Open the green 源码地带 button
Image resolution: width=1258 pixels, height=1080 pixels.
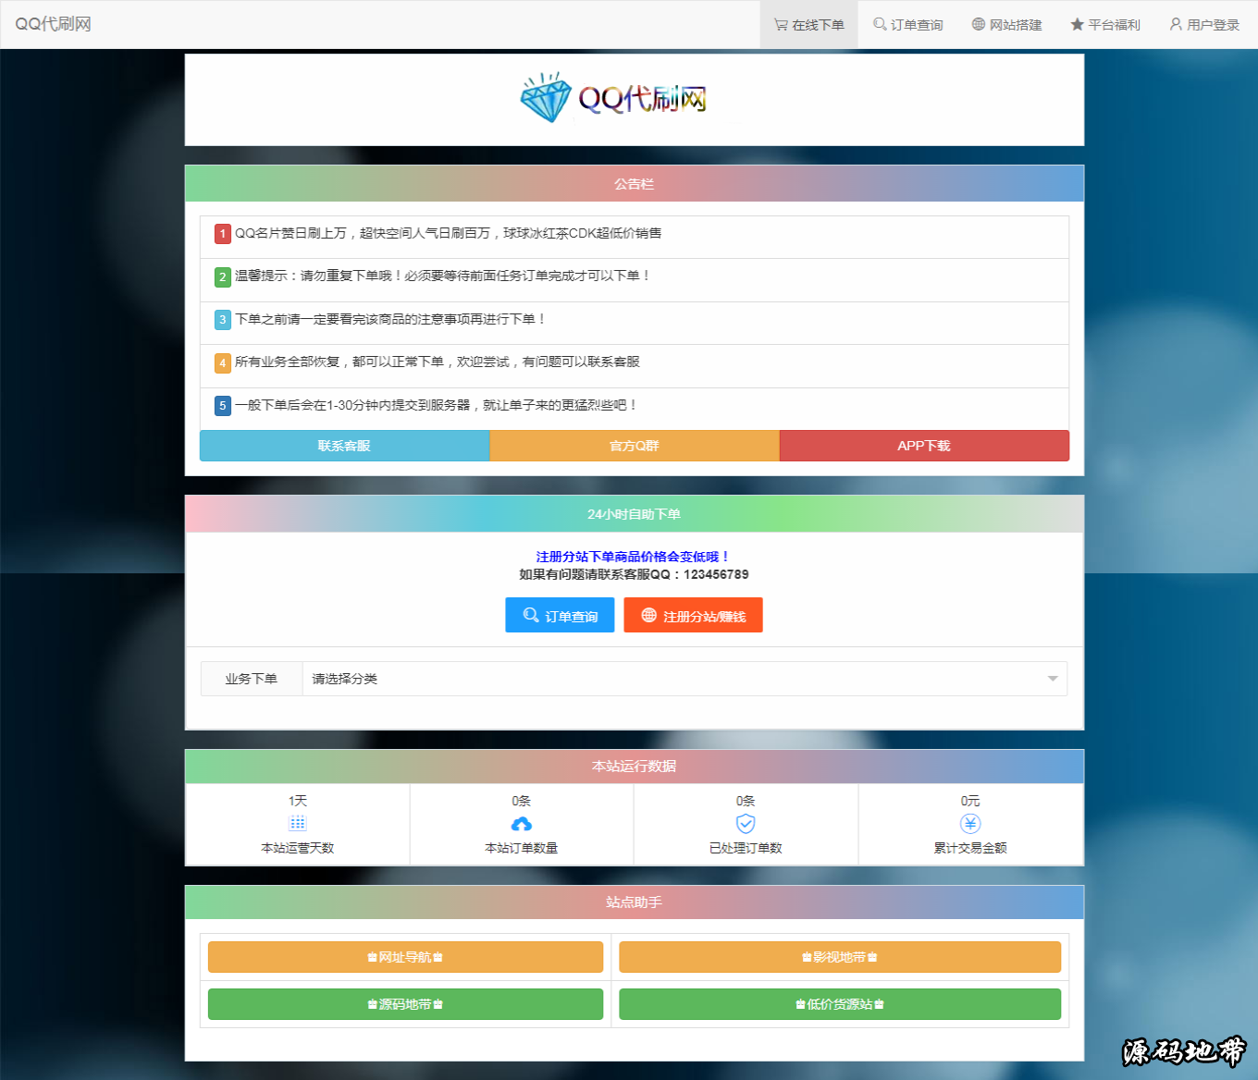[405, 1004]
